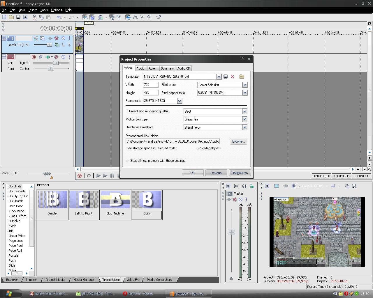Screen dimensions: 373x298
Task: Click the Open folder icon in main toolbar
Action: pyautogui.click(x=11, y=17)
